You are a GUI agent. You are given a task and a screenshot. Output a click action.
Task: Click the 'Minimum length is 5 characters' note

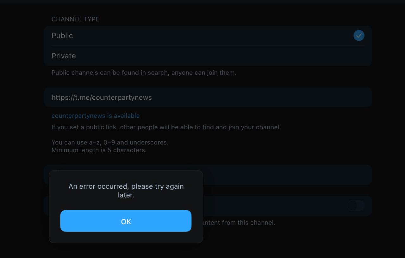(x=99, y=150)
